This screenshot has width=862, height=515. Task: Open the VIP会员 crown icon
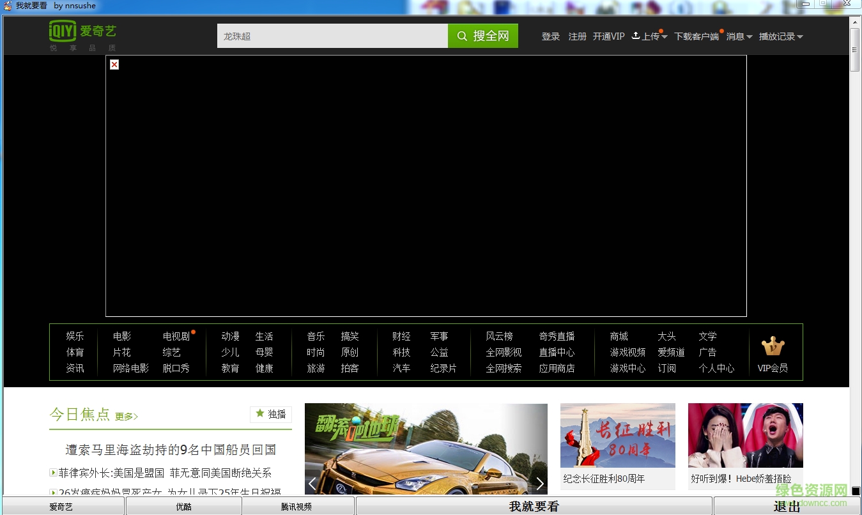pos(773,344)
